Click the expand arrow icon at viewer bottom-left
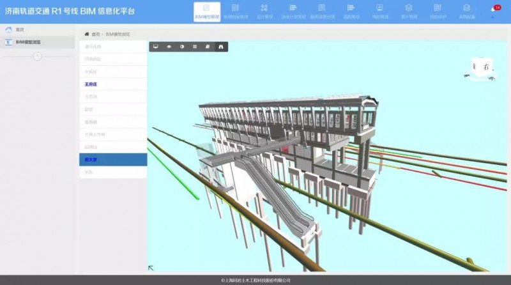This screenshot has width=511, height=285. point(151,268)
